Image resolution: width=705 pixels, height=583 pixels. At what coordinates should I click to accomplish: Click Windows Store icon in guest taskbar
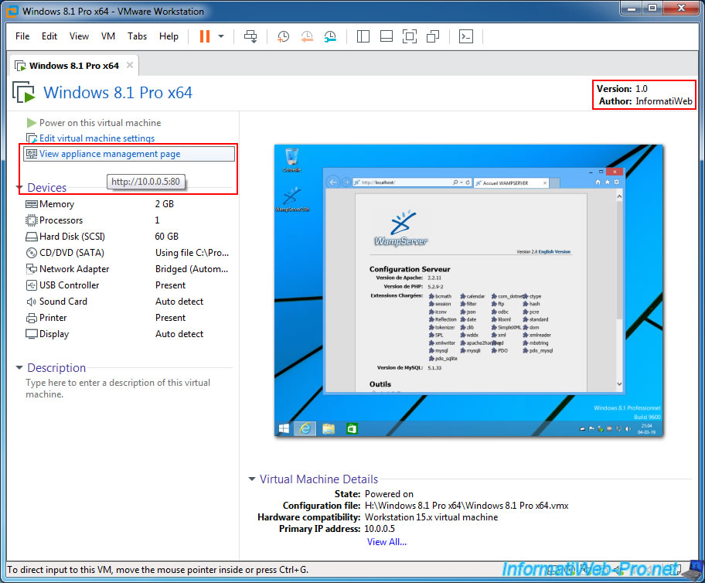click(x=352, y=428)
